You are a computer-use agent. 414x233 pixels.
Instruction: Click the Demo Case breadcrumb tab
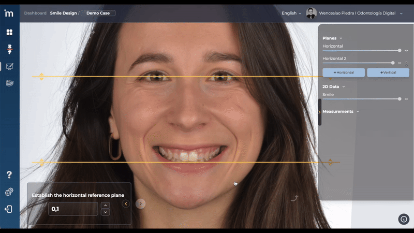pyautogui.click(x=98, y=13)
